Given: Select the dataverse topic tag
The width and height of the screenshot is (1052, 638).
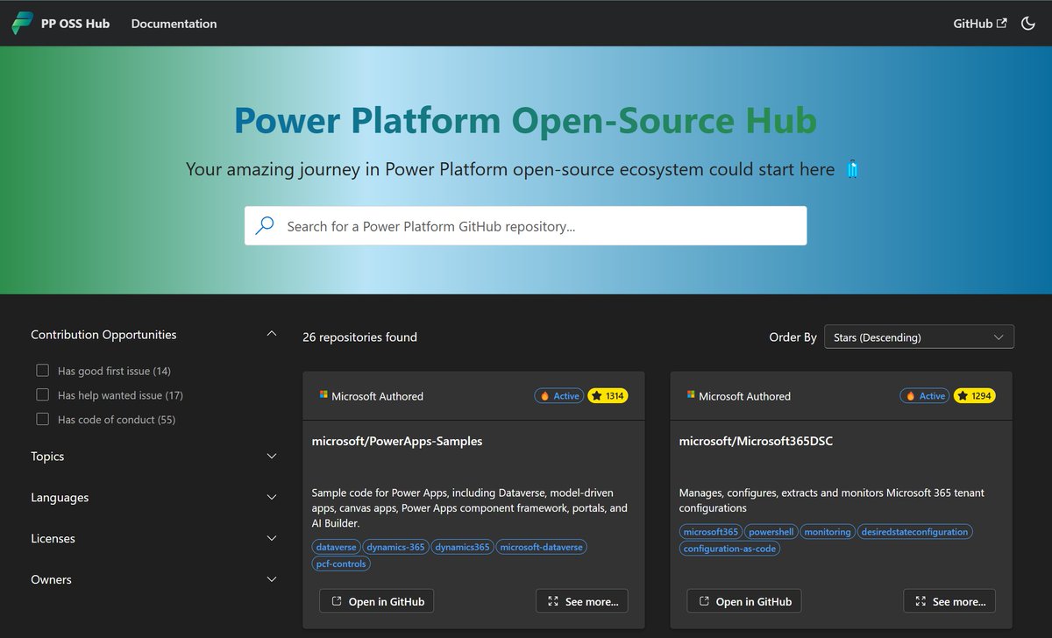Looking at the screenshot, I should pos(337,547).
